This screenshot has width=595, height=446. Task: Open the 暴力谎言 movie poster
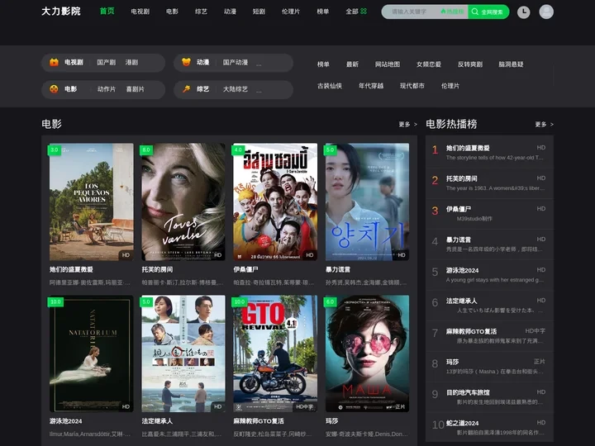[367, 202]
